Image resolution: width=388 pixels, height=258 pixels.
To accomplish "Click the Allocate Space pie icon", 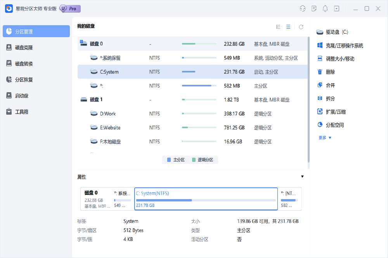I will (x=320, y=125).
